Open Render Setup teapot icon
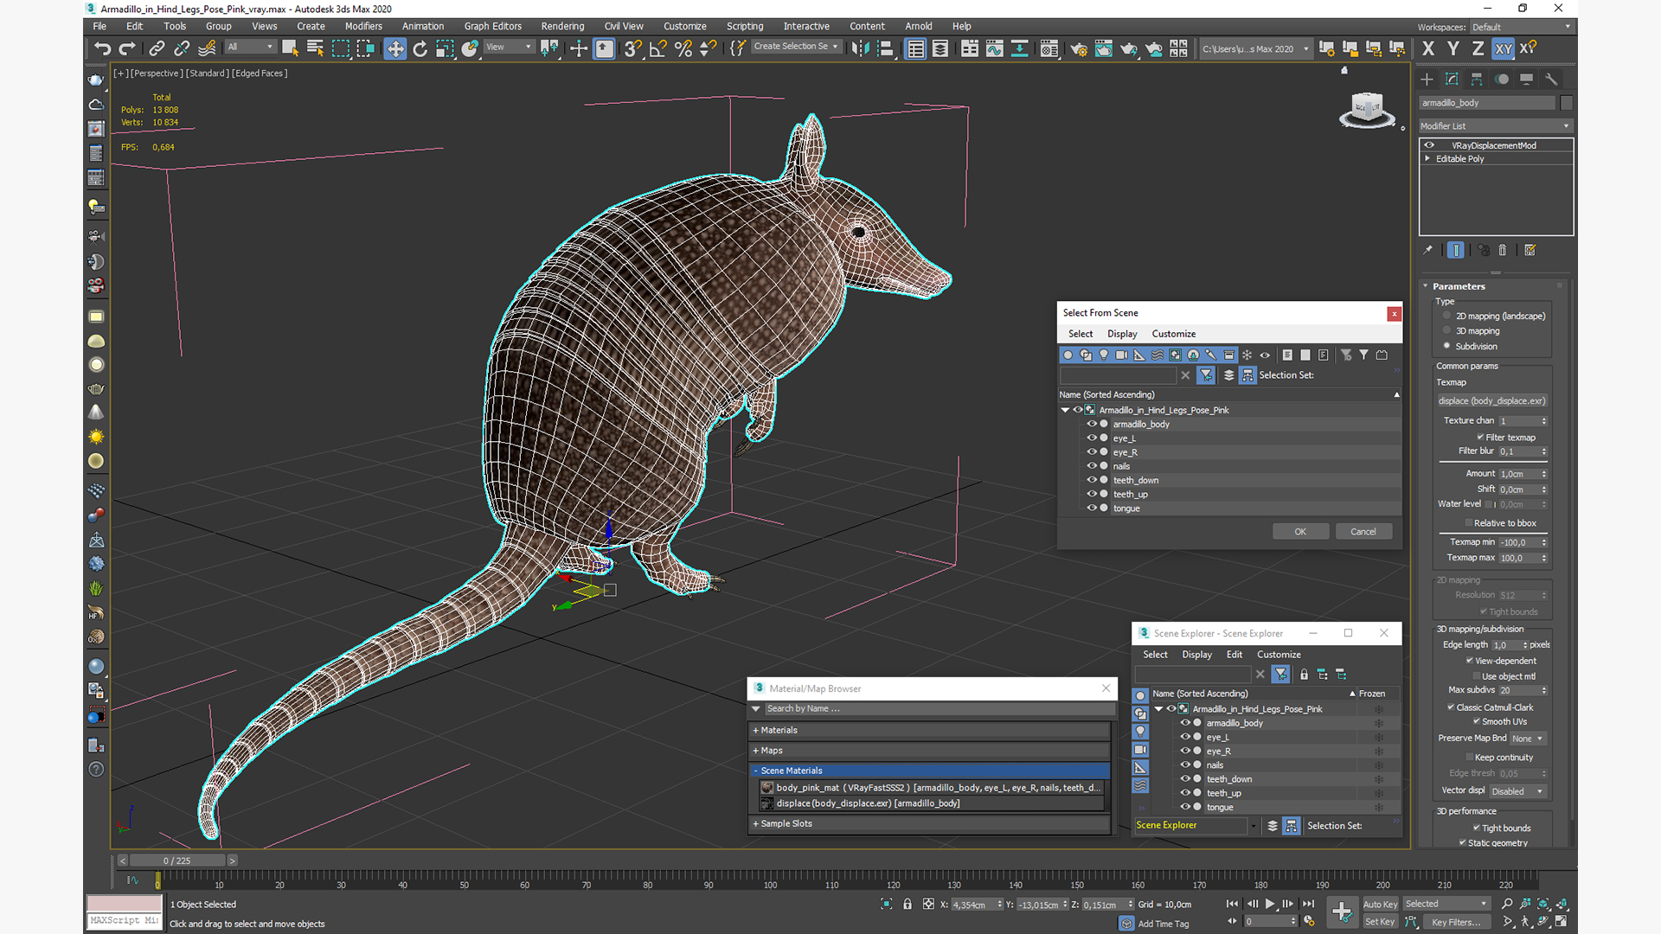This screenshot has width=1661, height=934. click(x=1079, y=48)
